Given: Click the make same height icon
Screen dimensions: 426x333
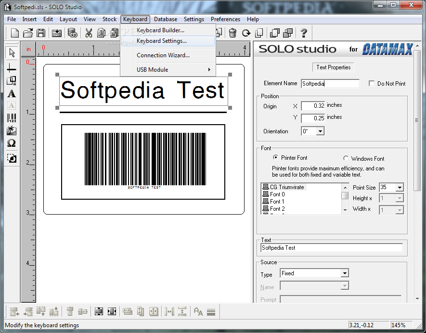Looking at the screenshot, I should 141,311.
